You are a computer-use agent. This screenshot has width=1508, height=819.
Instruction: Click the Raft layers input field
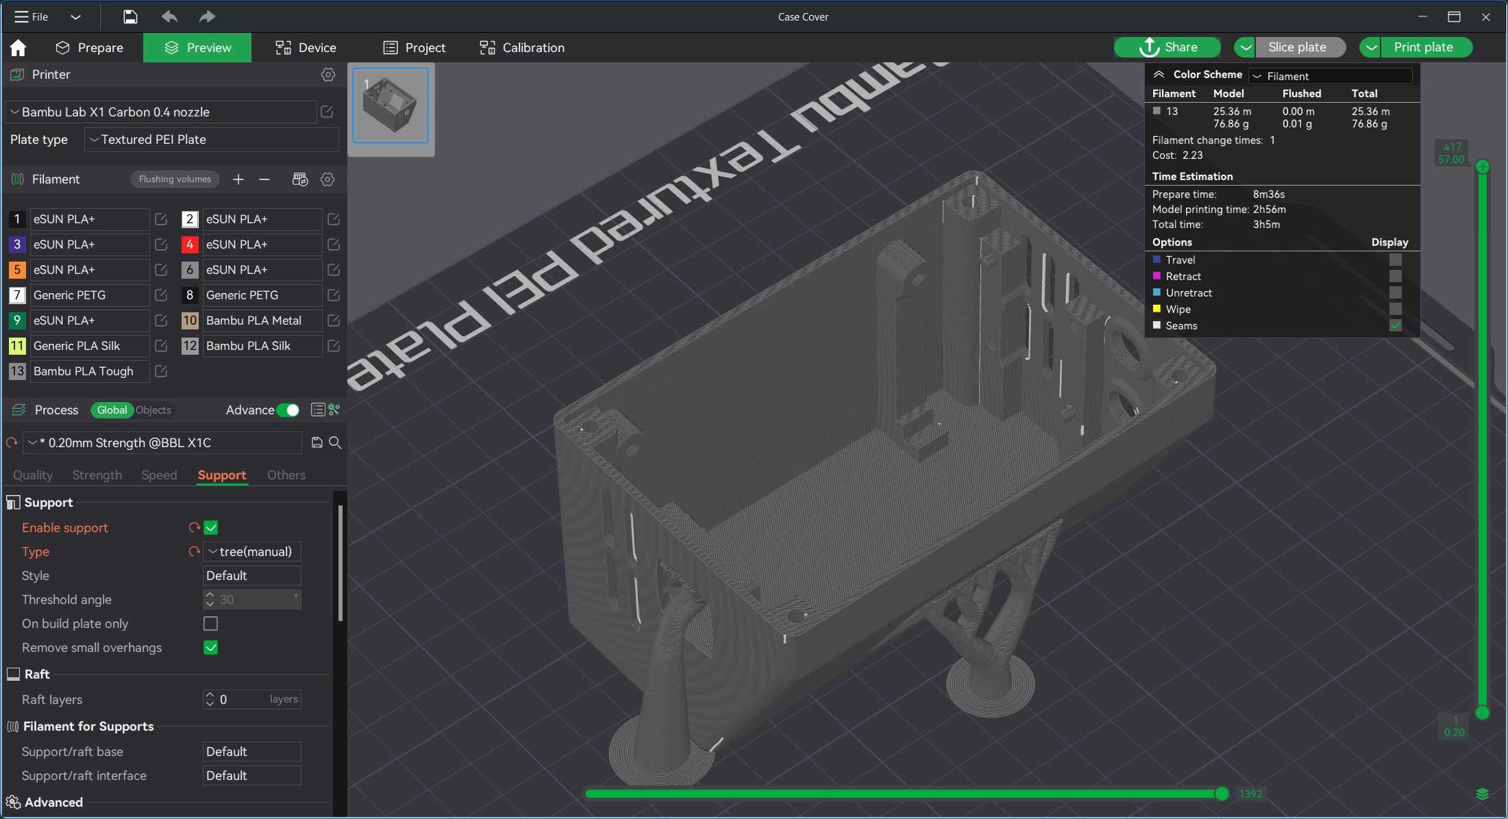tap(252, 699)
